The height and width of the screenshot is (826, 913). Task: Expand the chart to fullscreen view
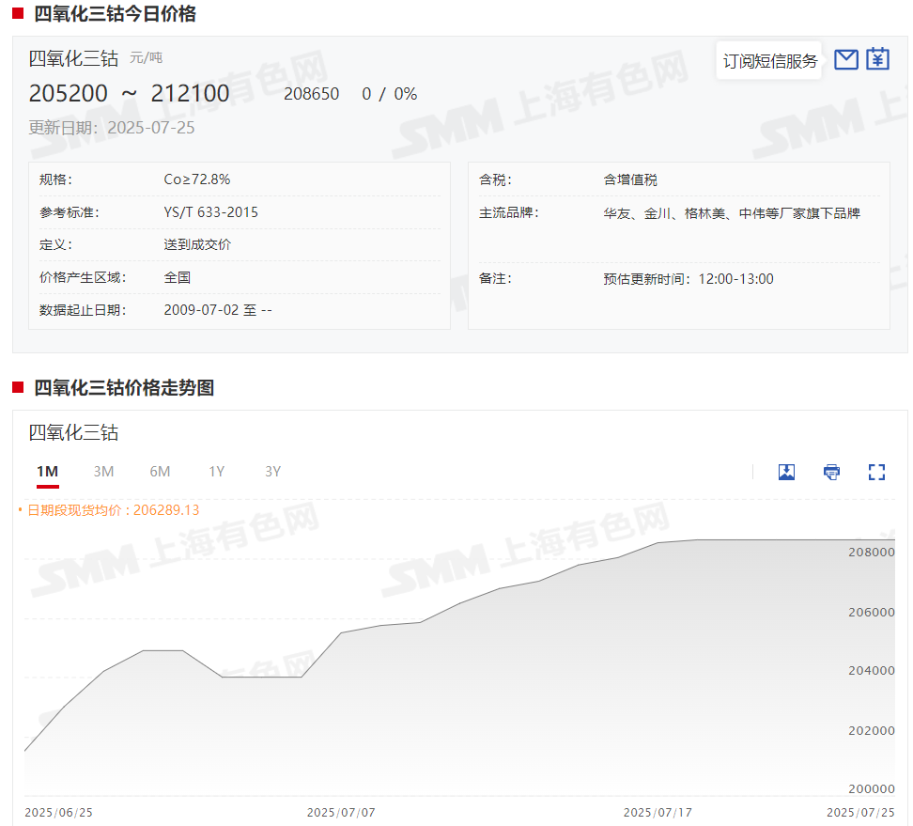[x=876, y=472]
